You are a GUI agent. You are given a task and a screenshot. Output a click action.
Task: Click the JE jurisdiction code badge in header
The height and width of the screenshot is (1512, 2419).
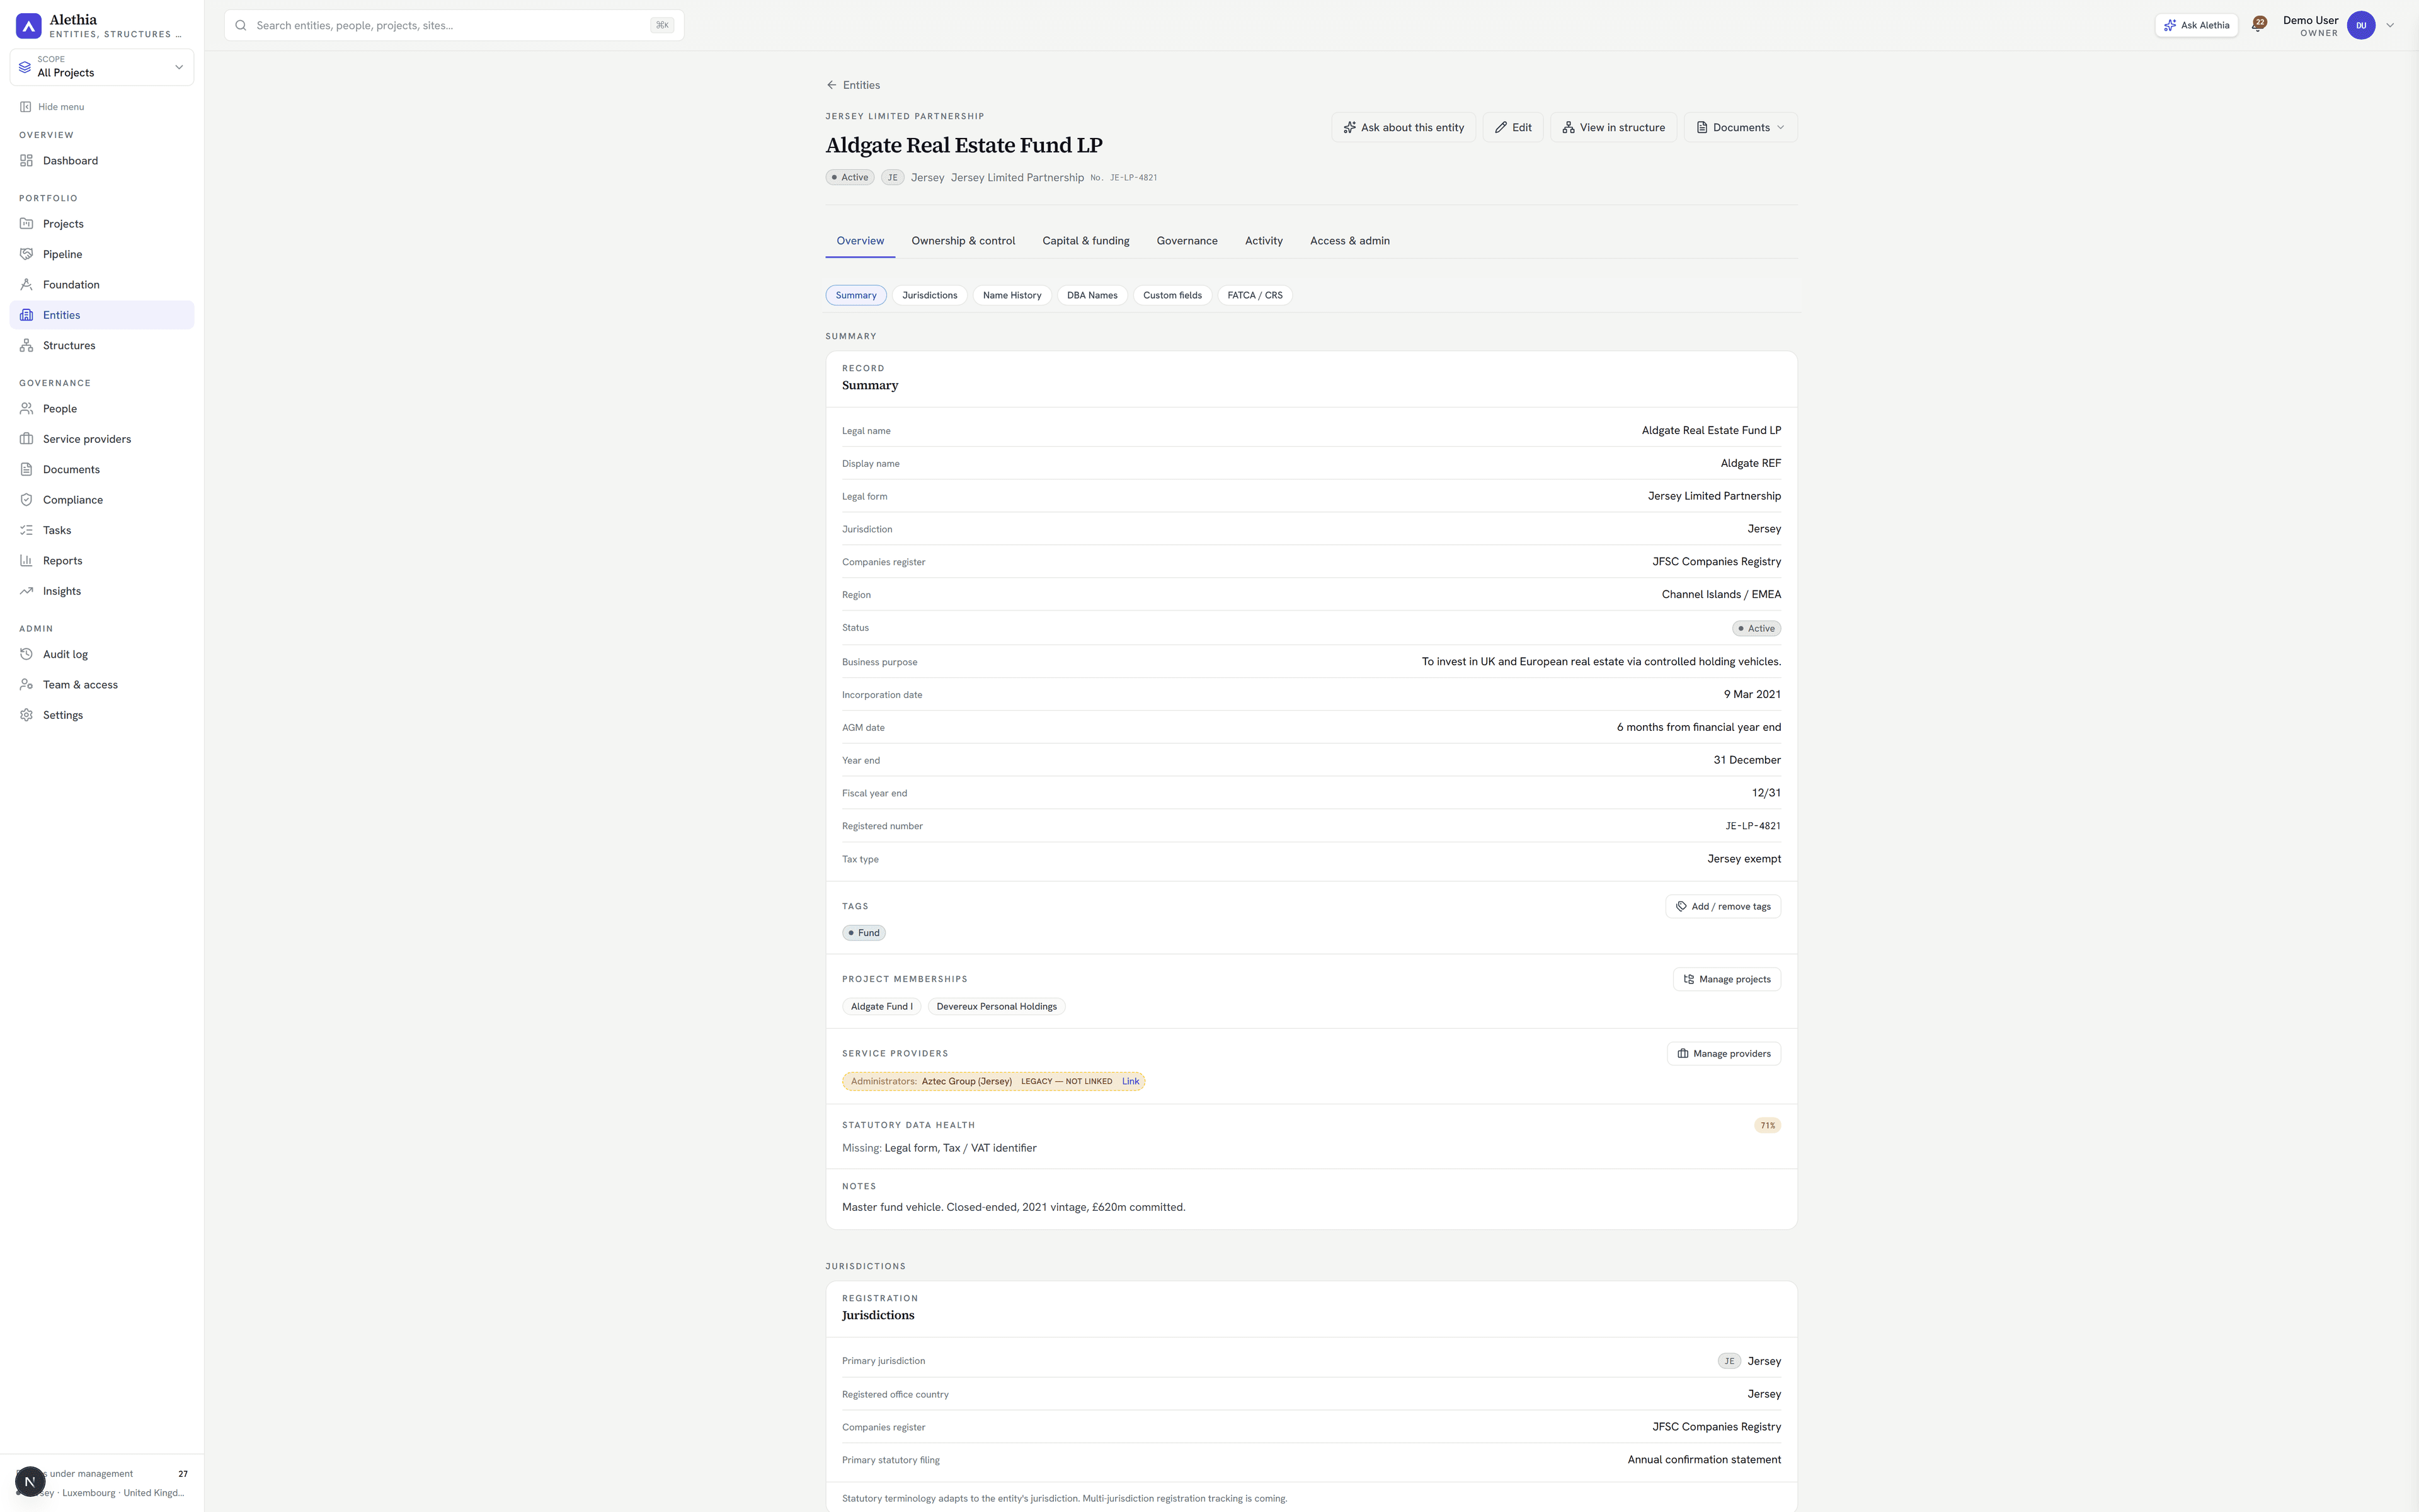pos(893,178)
